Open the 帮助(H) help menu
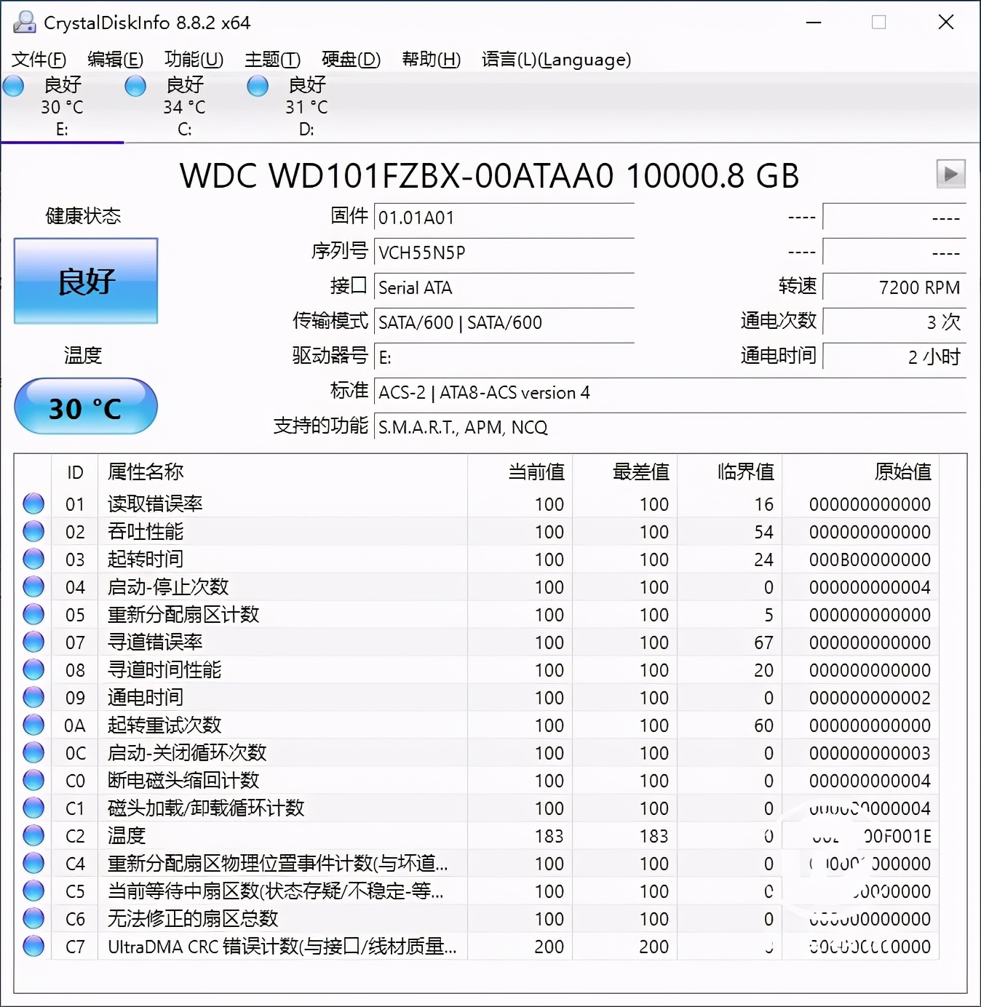The image size is (981, 1007). point(431,60)
